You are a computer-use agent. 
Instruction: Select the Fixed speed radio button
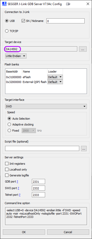pyautogui.click(x=9, y=131)
